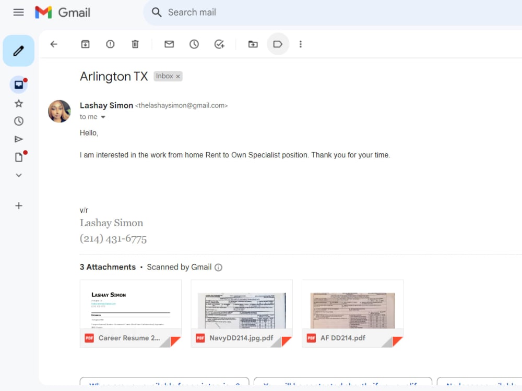
Task: Click sender name Lashay Simon
Action: point(106,105)
